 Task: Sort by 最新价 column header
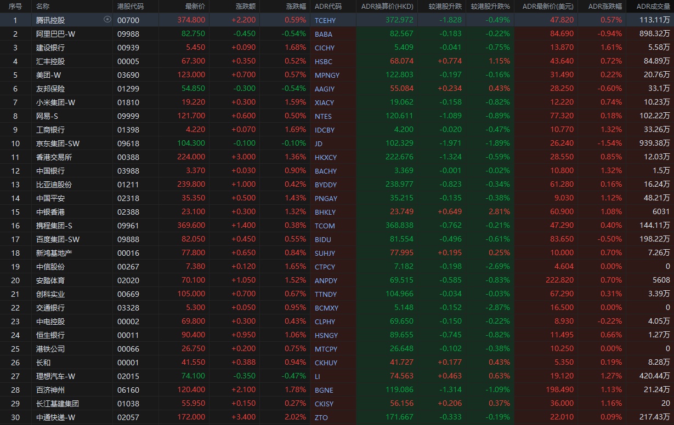[195, 7]
